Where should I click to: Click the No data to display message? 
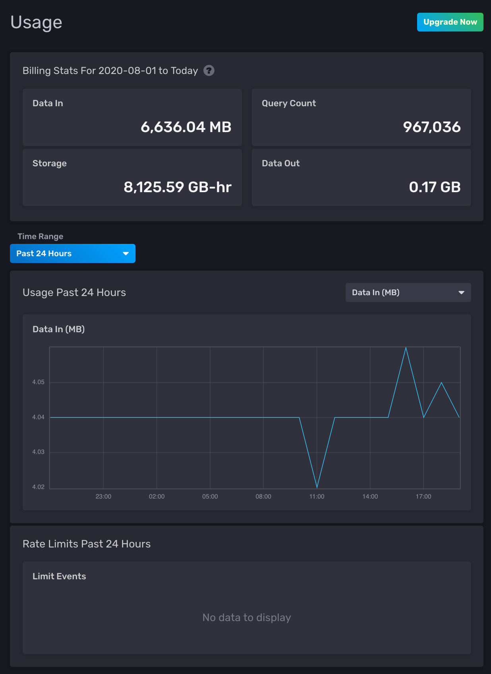click(246, 618)
